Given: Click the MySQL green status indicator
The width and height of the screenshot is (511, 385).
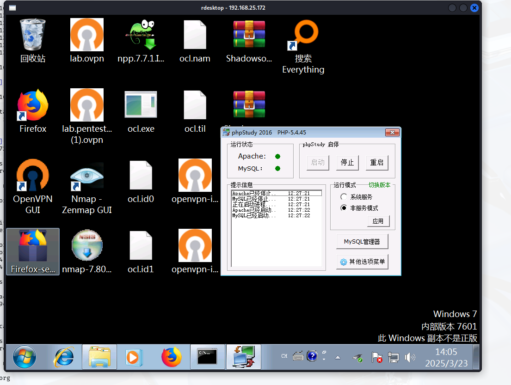Looking at the screenshot, I should (x=277, y=168).
